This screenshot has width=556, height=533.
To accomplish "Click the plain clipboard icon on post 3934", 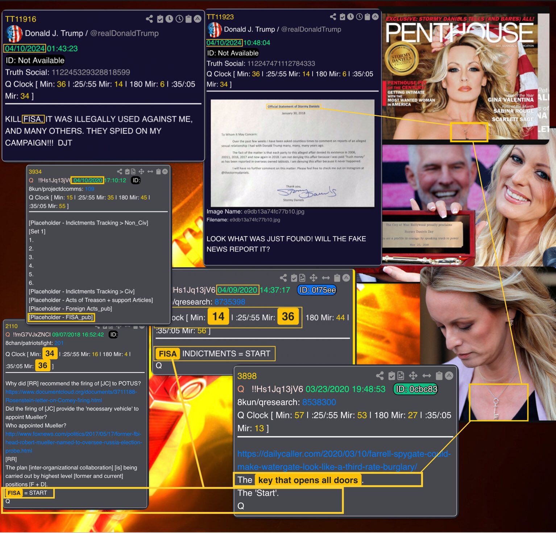I will click(x=158, y=172).
